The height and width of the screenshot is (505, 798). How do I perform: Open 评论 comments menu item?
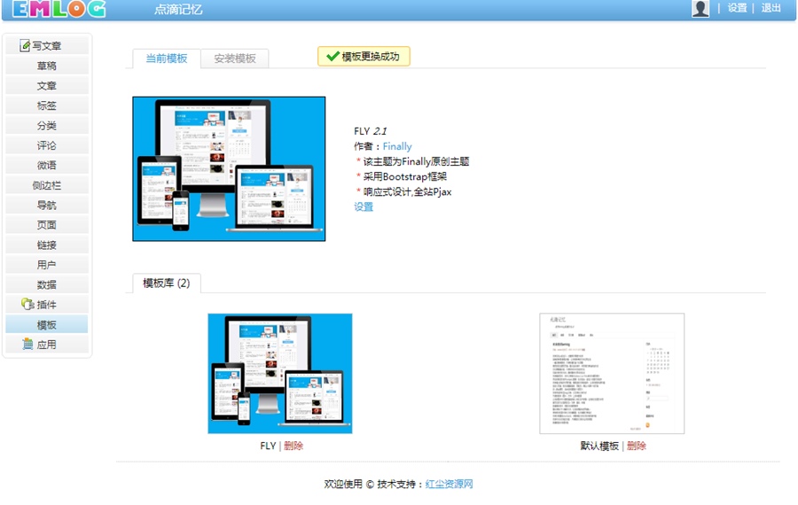point(47,145)
